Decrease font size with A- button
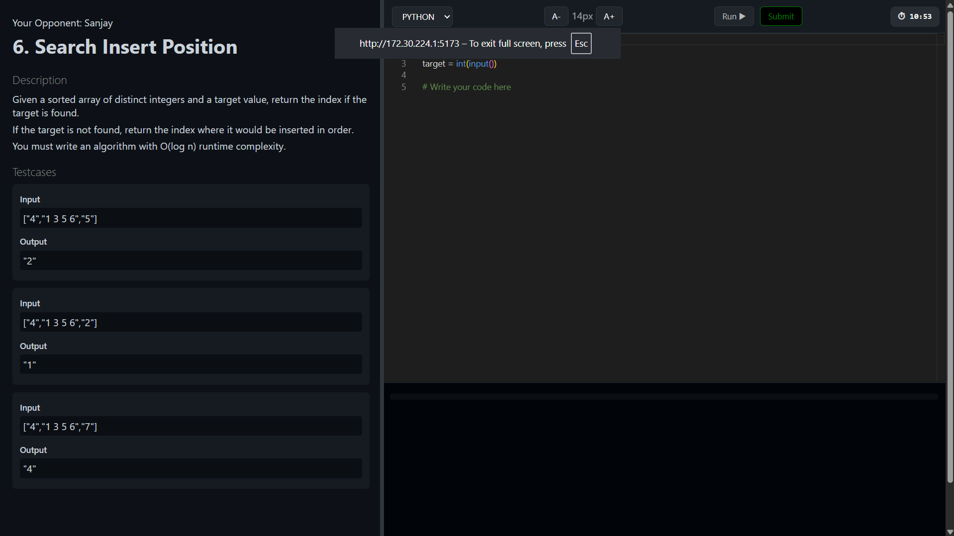The image size is (954, 536). (x=556, y=16)
